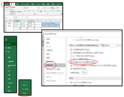This screenshot has height=97, width=124.
Task: Click the Increase Font Size icon
Action: [x=44, y=8]
